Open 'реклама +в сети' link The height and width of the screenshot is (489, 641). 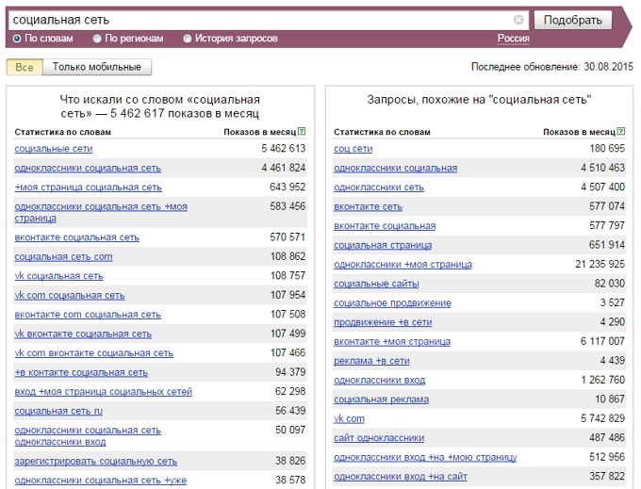(371, 361)
